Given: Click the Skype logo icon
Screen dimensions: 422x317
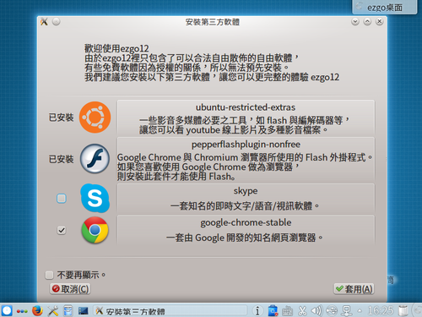Looking at the screenshot, I should [x=95, y=198].
